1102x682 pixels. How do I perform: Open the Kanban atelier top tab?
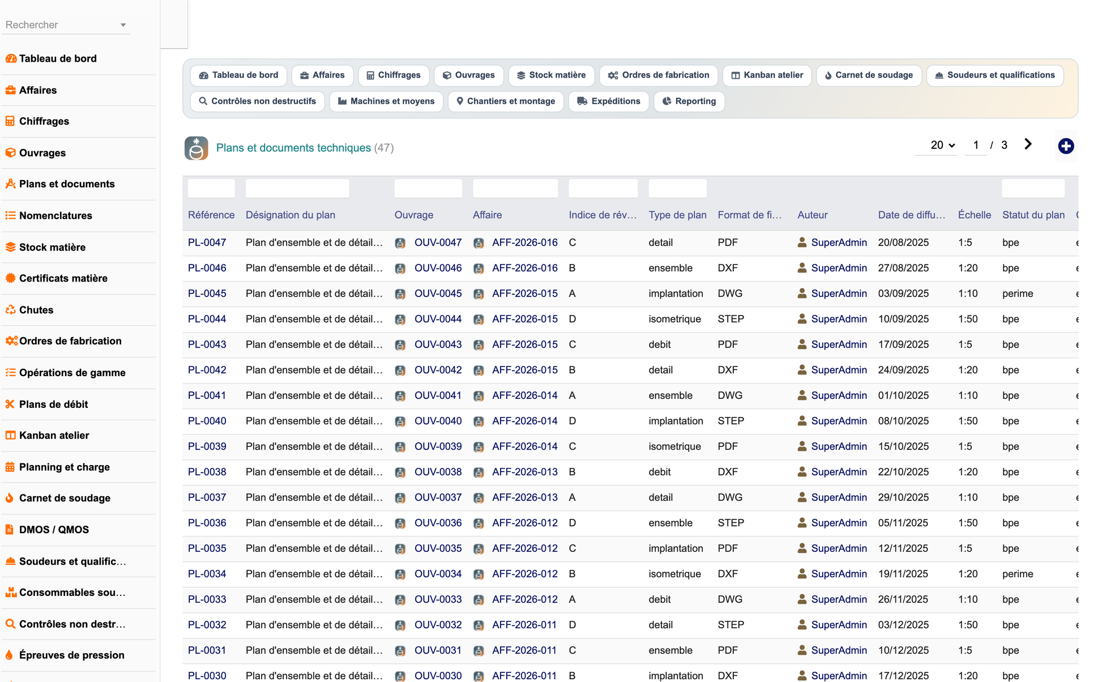point(767,75)
